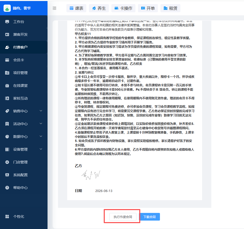244x229 pixels.
Task: Open 在线课堂 video icon item
Action: pos(7,86)
